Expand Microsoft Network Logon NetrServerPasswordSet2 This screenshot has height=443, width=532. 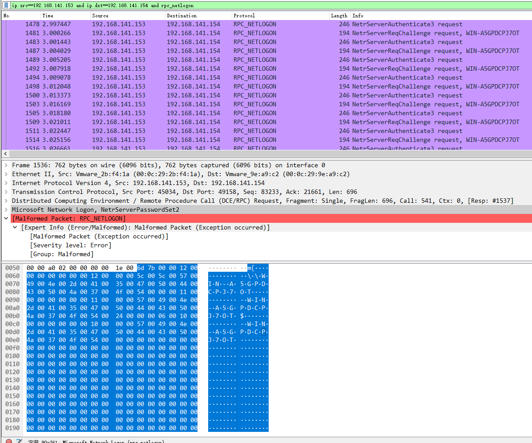(x=6, y=209)
